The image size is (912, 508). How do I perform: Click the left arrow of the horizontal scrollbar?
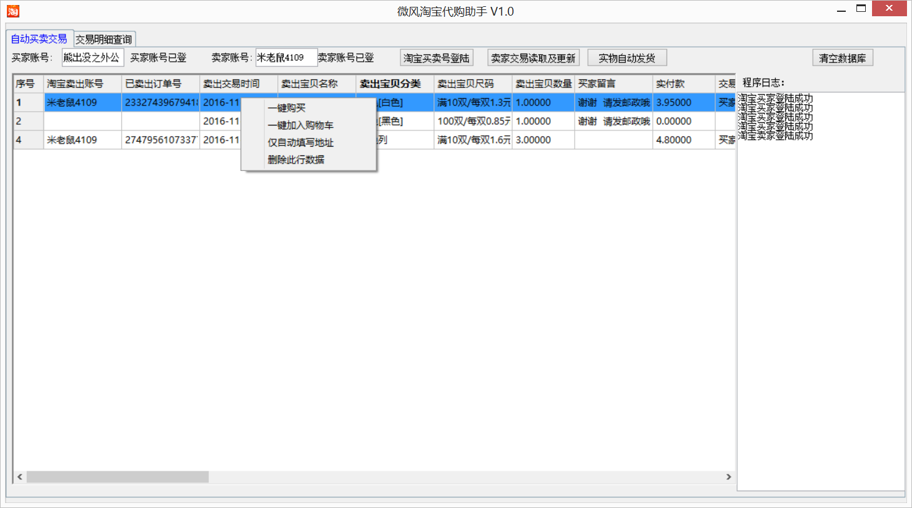19,476
